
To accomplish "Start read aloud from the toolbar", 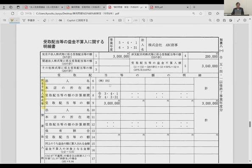I will pos(60,20).
